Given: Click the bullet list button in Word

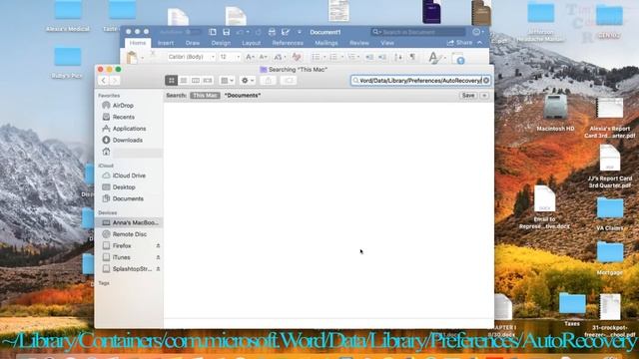Looking at the screenshot, I should click(x=317, y=57).
